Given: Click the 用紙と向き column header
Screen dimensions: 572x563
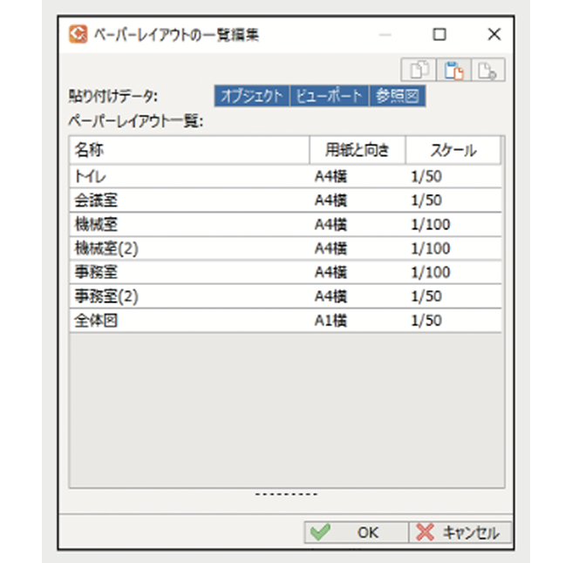Looking at the screenshot, I should pos(357,150).
